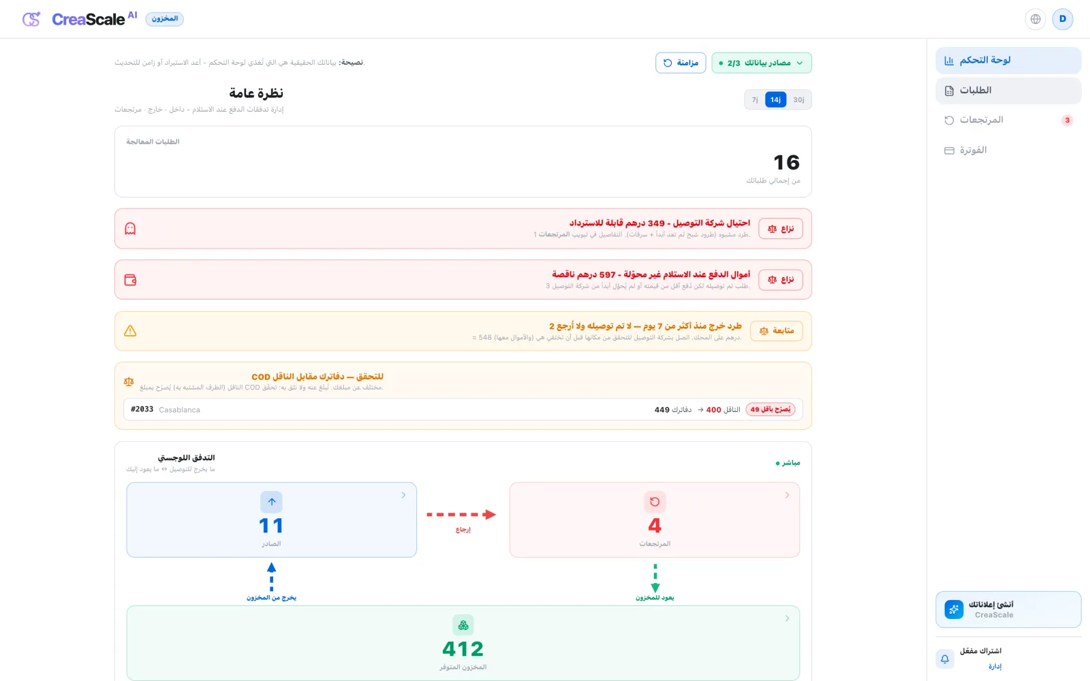The height and width of the screenshot is (681, 1090).
Task: Click order #2033 Casablanca row
Action: tap(463, 410)
